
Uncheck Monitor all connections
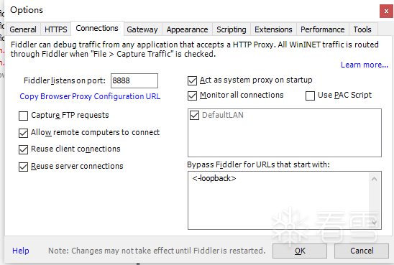tap(192, 96)
